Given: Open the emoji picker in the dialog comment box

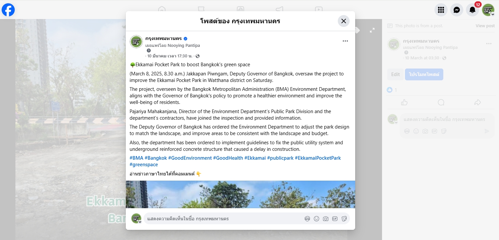Looking at the screenshot, I should (x=316, y=219).
